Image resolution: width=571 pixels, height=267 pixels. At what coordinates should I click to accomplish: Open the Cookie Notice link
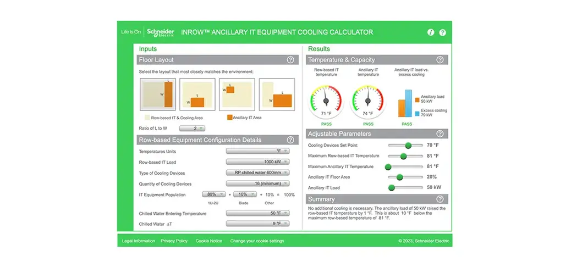pos(208,241)
